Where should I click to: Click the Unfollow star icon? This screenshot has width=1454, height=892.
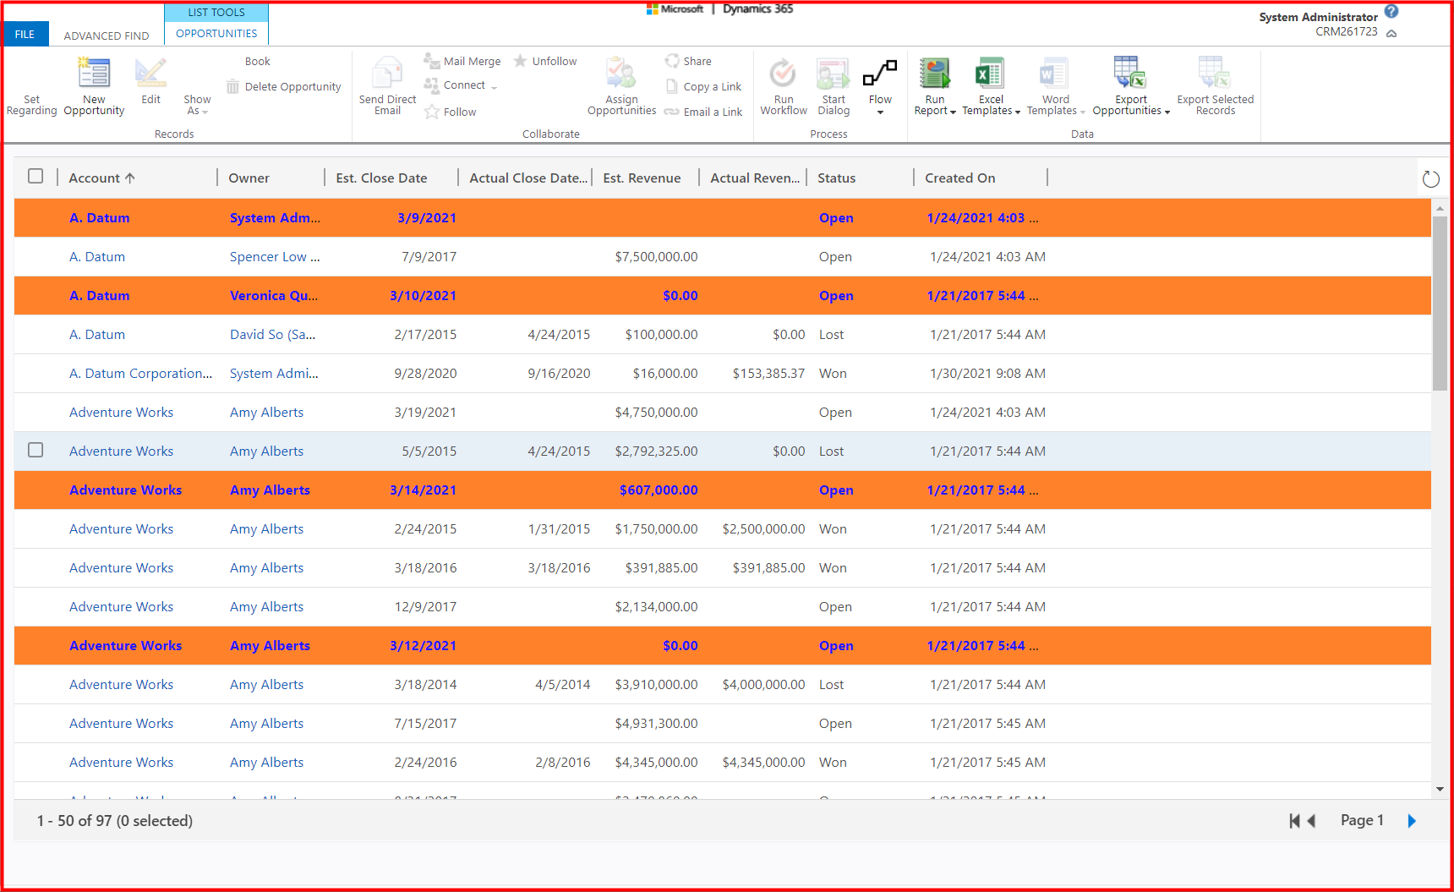[521, 61]
